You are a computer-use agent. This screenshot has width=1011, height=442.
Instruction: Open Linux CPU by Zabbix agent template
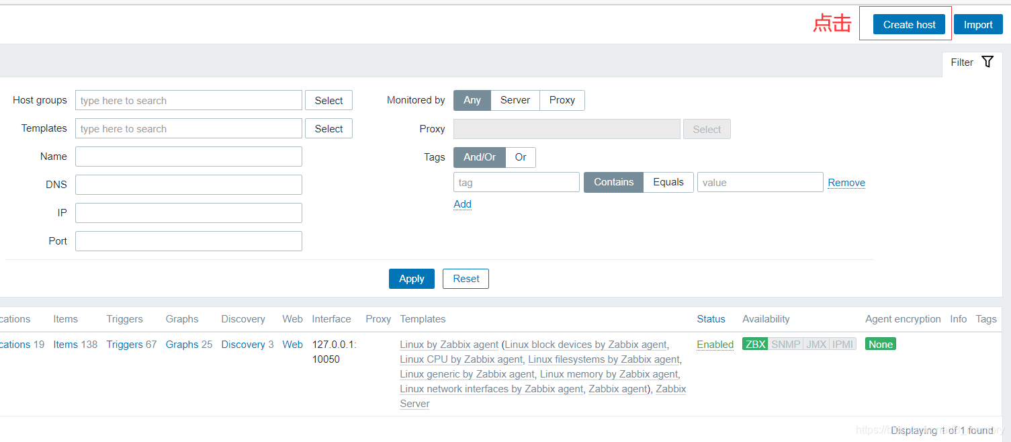click(461, 359)
